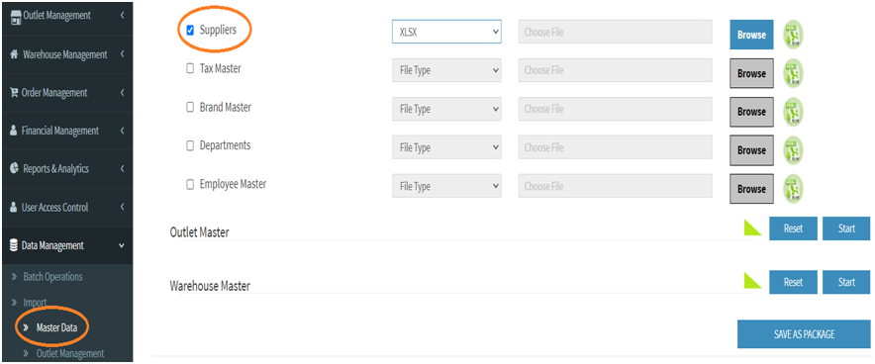
Task: Click the green triangle in Warehouse Master row
Action: pyautogui.click(x=753, y=280)
